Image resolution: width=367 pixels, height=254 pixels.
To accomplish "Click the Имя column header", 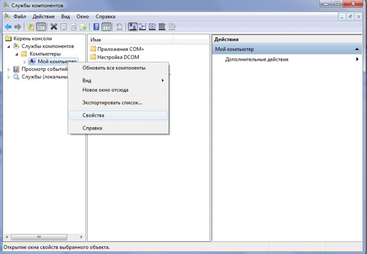I will tap(131, 40).
